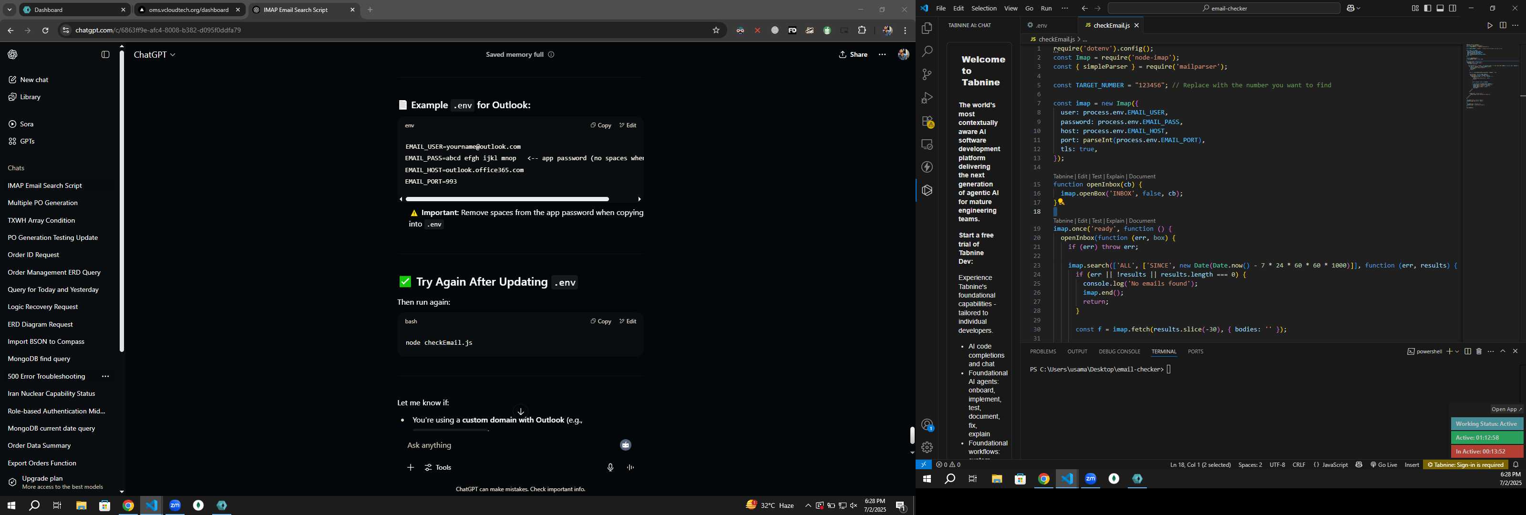Click env code block horizontal scrollbar
Image resolution: width=1526 pixels, height=515 pixels.
point(507,200)
